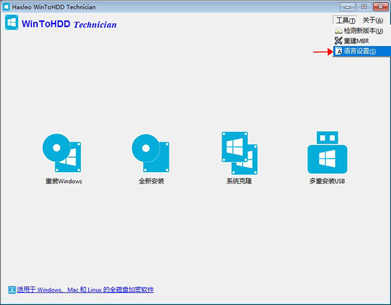The image size is (391, 305).
Task: Choose 重建MBR from the tools menu
Action: coord(362,40)
